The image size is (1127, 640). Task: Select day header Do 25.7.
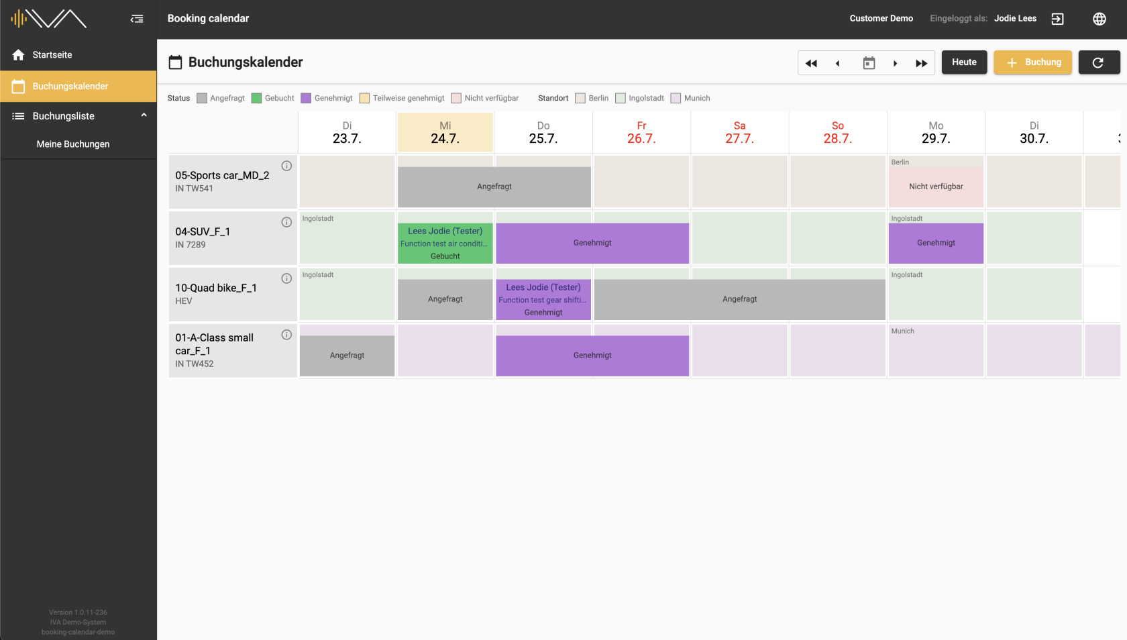tap(543, 132)
